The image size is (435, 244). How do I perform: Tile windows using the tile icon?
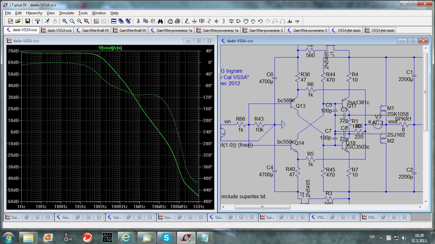[x=114, y=21]
